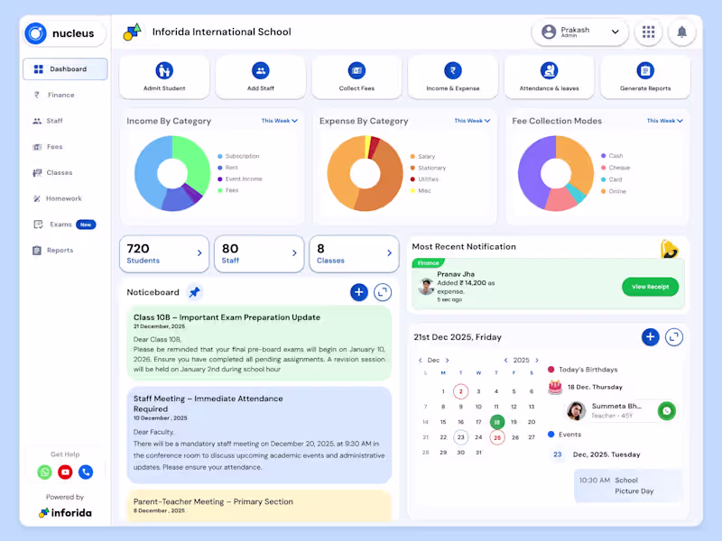The width and height of the screenshot is (722, 541).
Task: Open the Class 10B exam preparation notice
Action: (259, 344)
